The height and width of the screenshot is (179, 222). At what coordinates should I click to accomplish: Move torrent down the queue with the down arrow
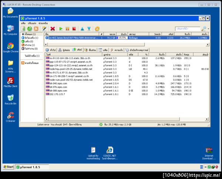coord(89,29)
